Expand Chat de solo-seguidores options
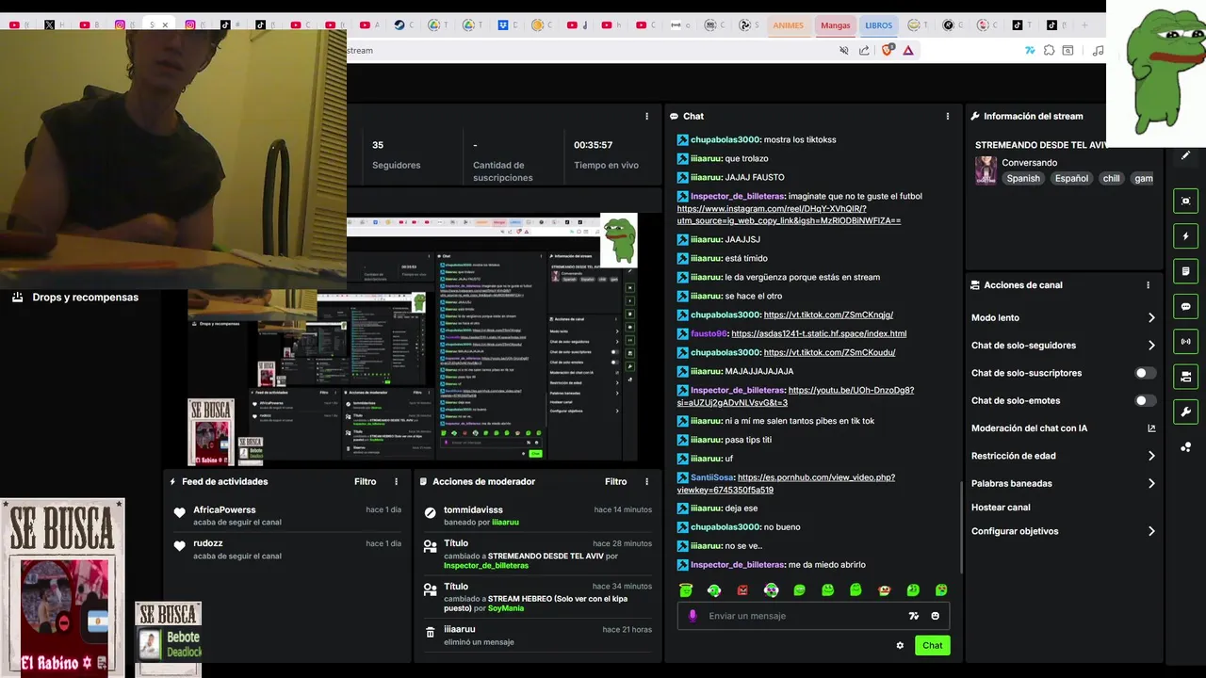Screen dimensions: 1206x678 coord(1064,346)
